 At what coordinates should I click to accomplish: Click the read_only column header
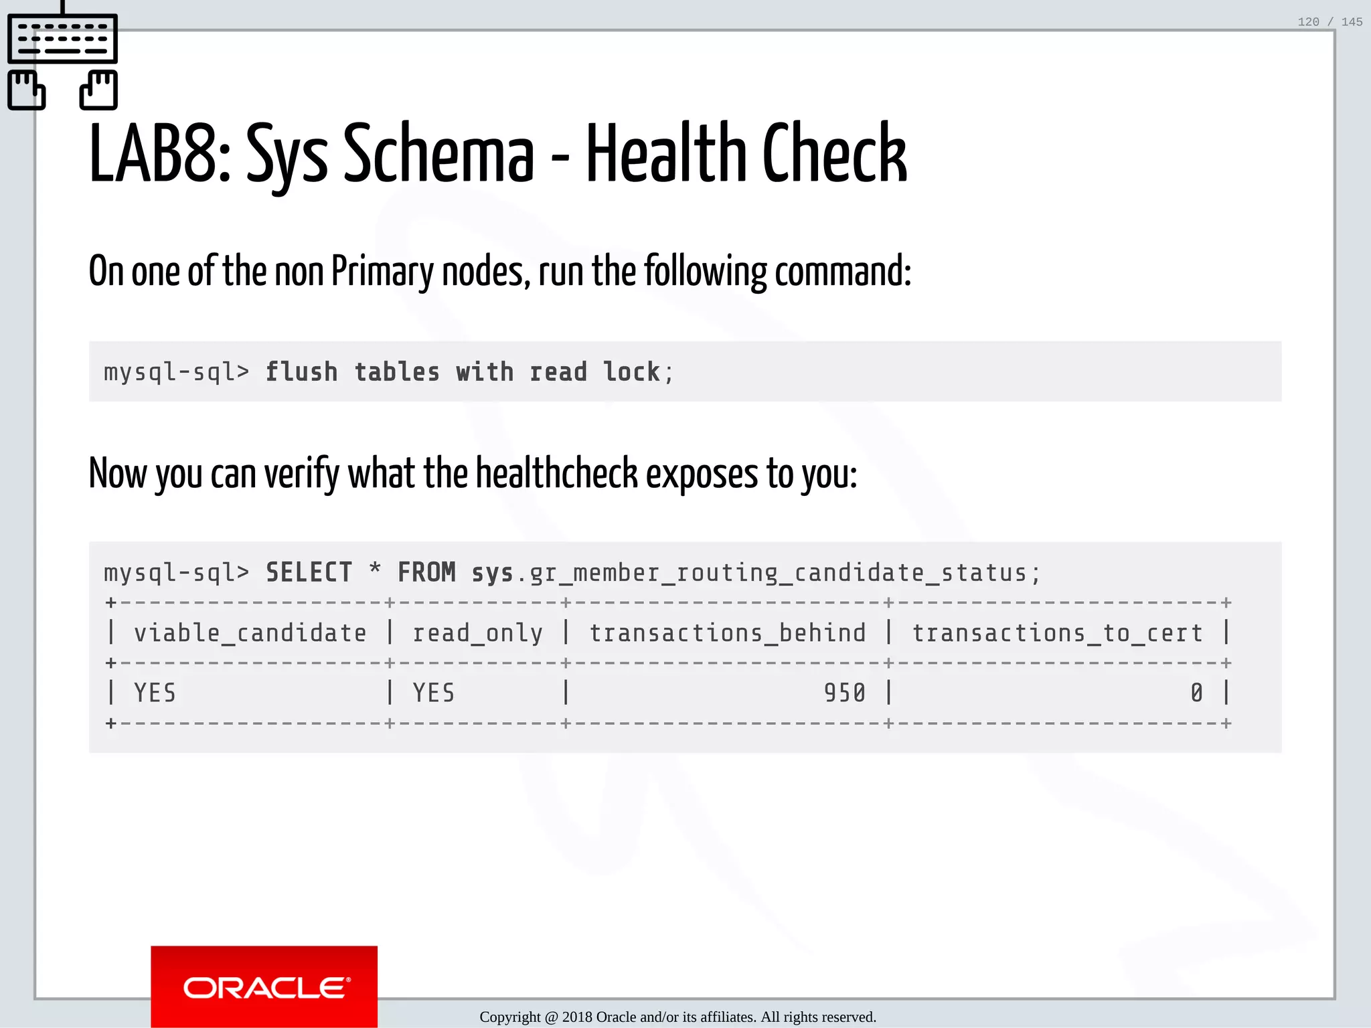(478, 633)
